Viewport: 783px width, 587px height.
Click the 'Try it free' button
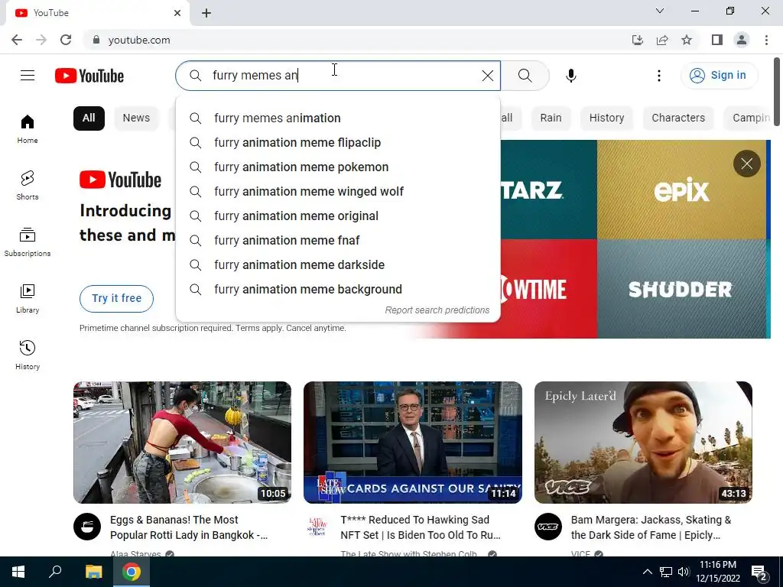tap(116, 299)
